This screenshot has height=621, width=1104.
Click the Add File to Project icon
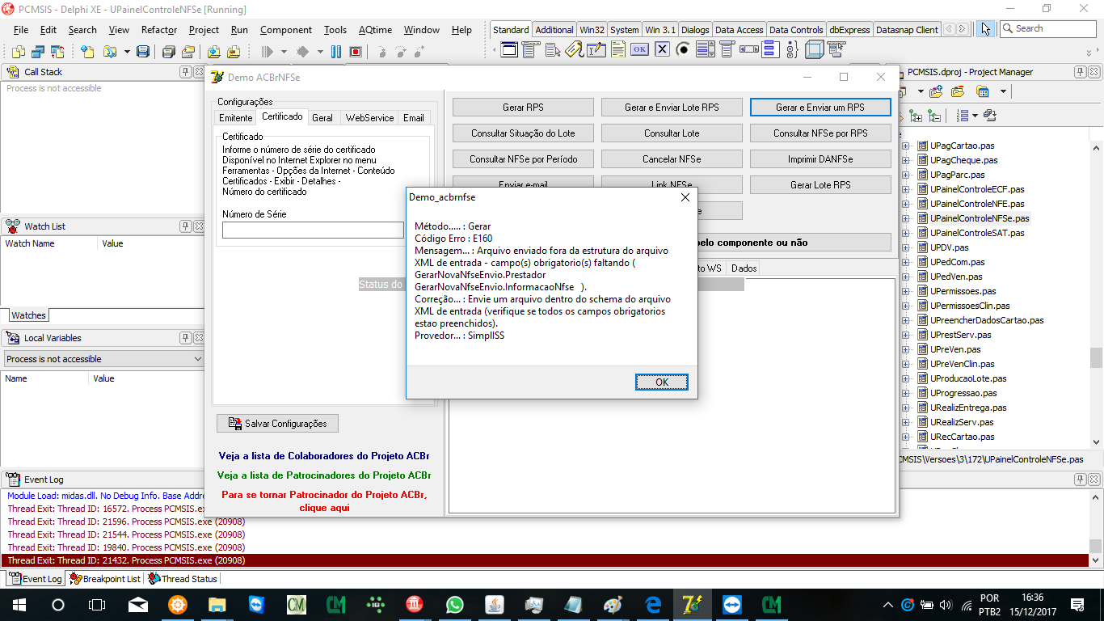point(213,52)
